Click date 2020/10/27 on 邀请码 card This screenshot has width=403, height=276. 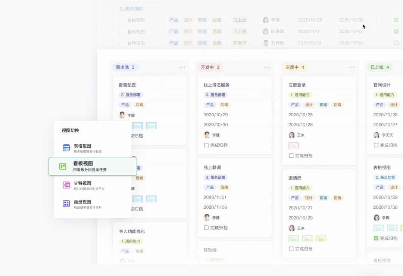pyautogui.click(x=300, y=208)
